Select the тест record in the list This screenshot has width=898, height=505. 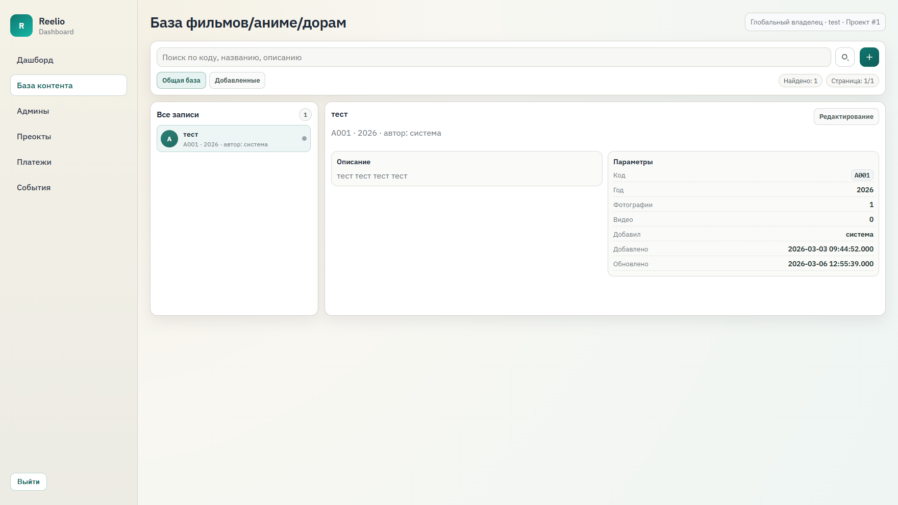tap(235, 139)
